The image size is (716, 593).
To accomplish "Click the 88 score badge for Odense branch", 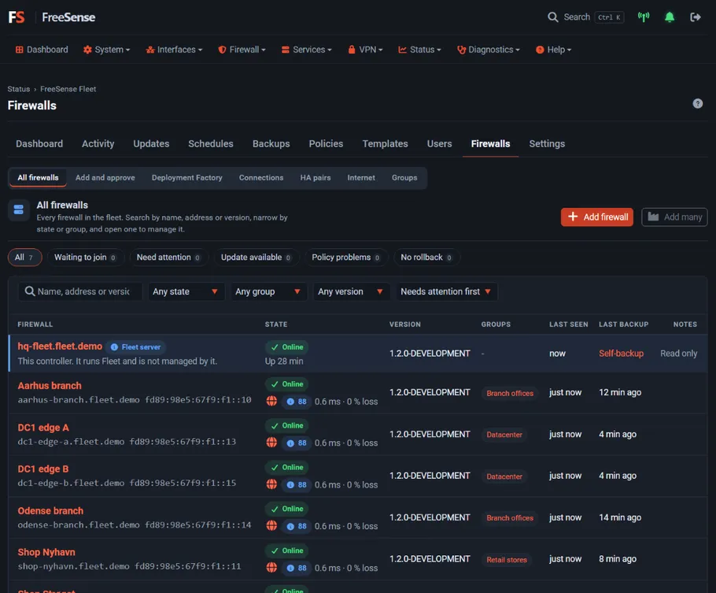I will click(297, 526).
